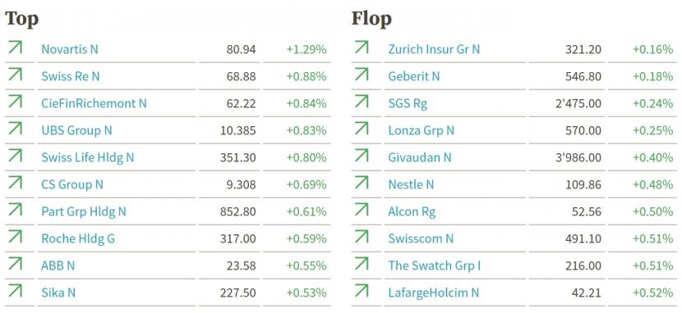
Task: Click the green arrow beside Sika N
Action: (16, 290)
